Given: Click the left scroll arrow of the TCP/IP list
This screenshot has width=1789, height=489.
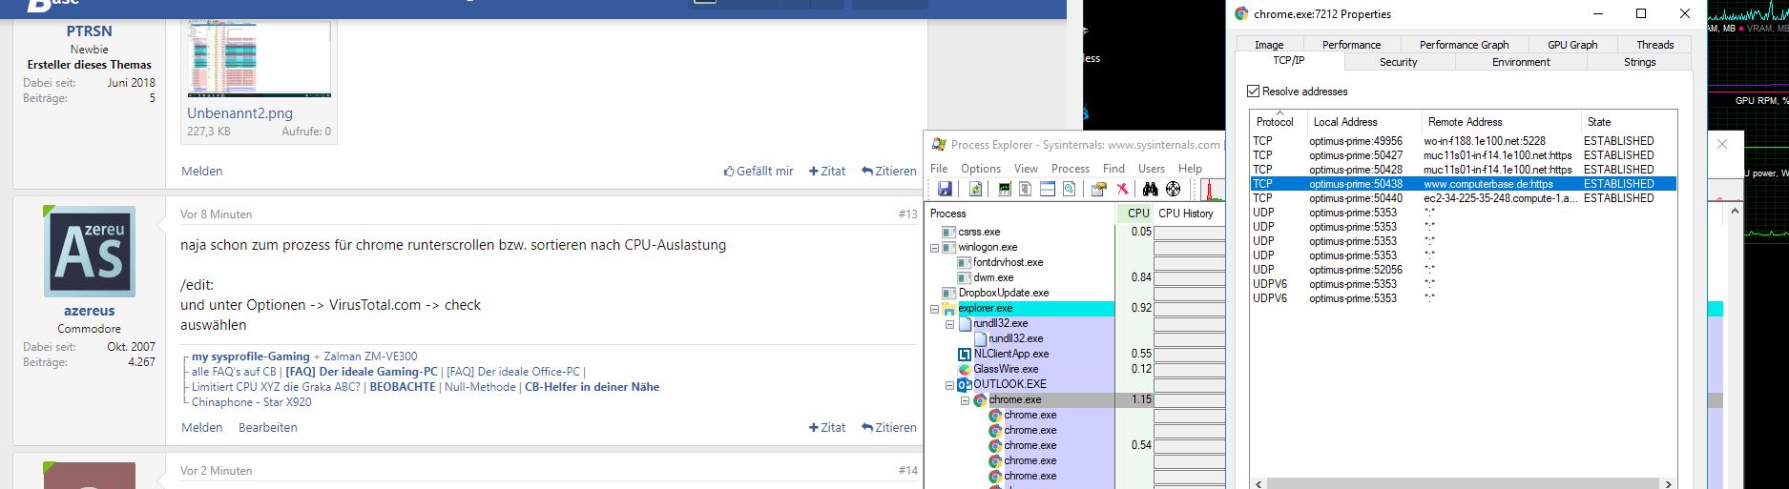Looking at the screenshot, I should tap(1259, 484).
